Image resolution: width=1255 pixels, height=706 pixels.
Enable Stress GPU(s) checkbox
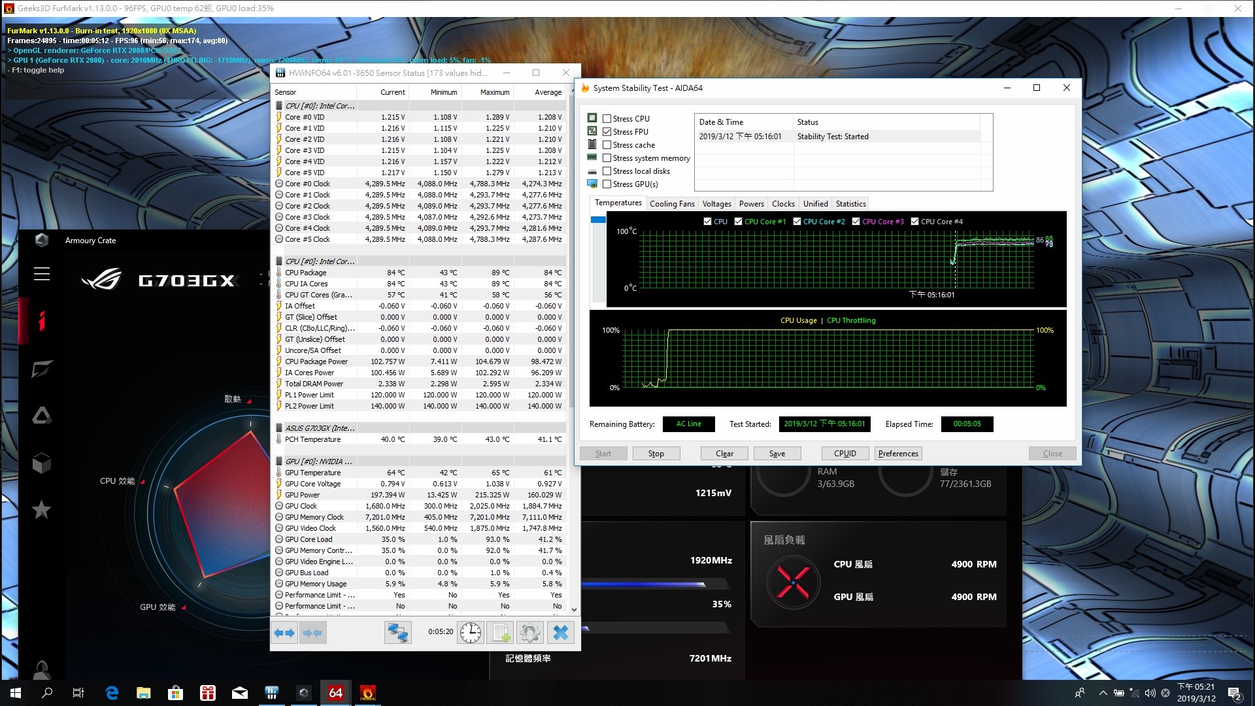point(607,184)
